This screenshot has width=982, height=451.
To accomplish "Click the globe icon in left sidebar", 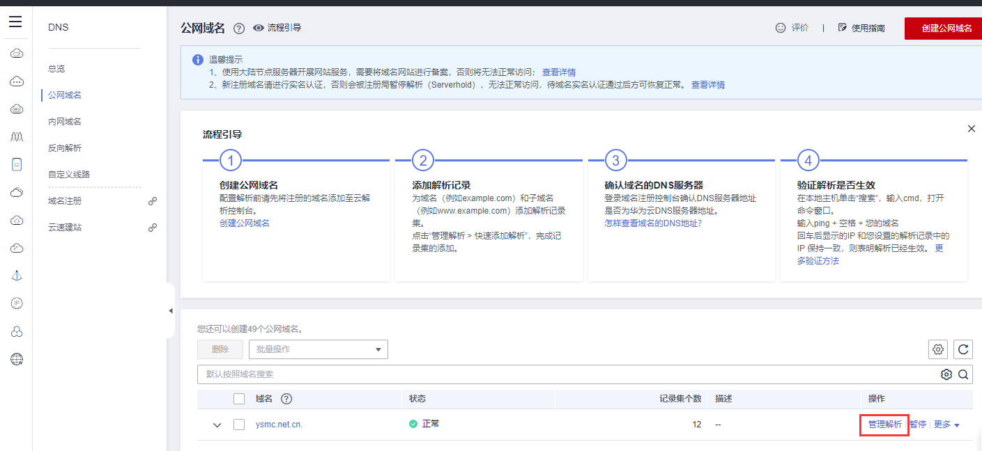I will coord(17,359).
